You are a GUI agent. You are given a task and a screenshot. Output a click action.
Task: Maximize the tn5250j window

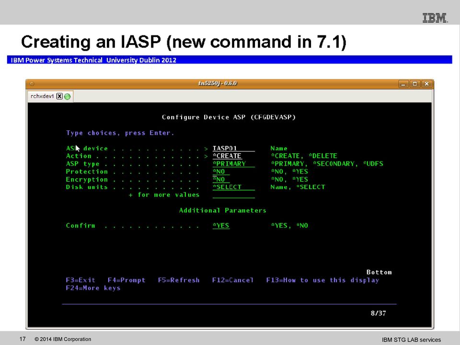click(415, 84)
